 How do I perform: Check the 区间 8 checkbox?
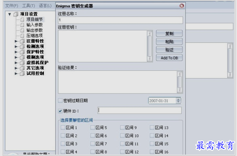[x=93, y=152]
